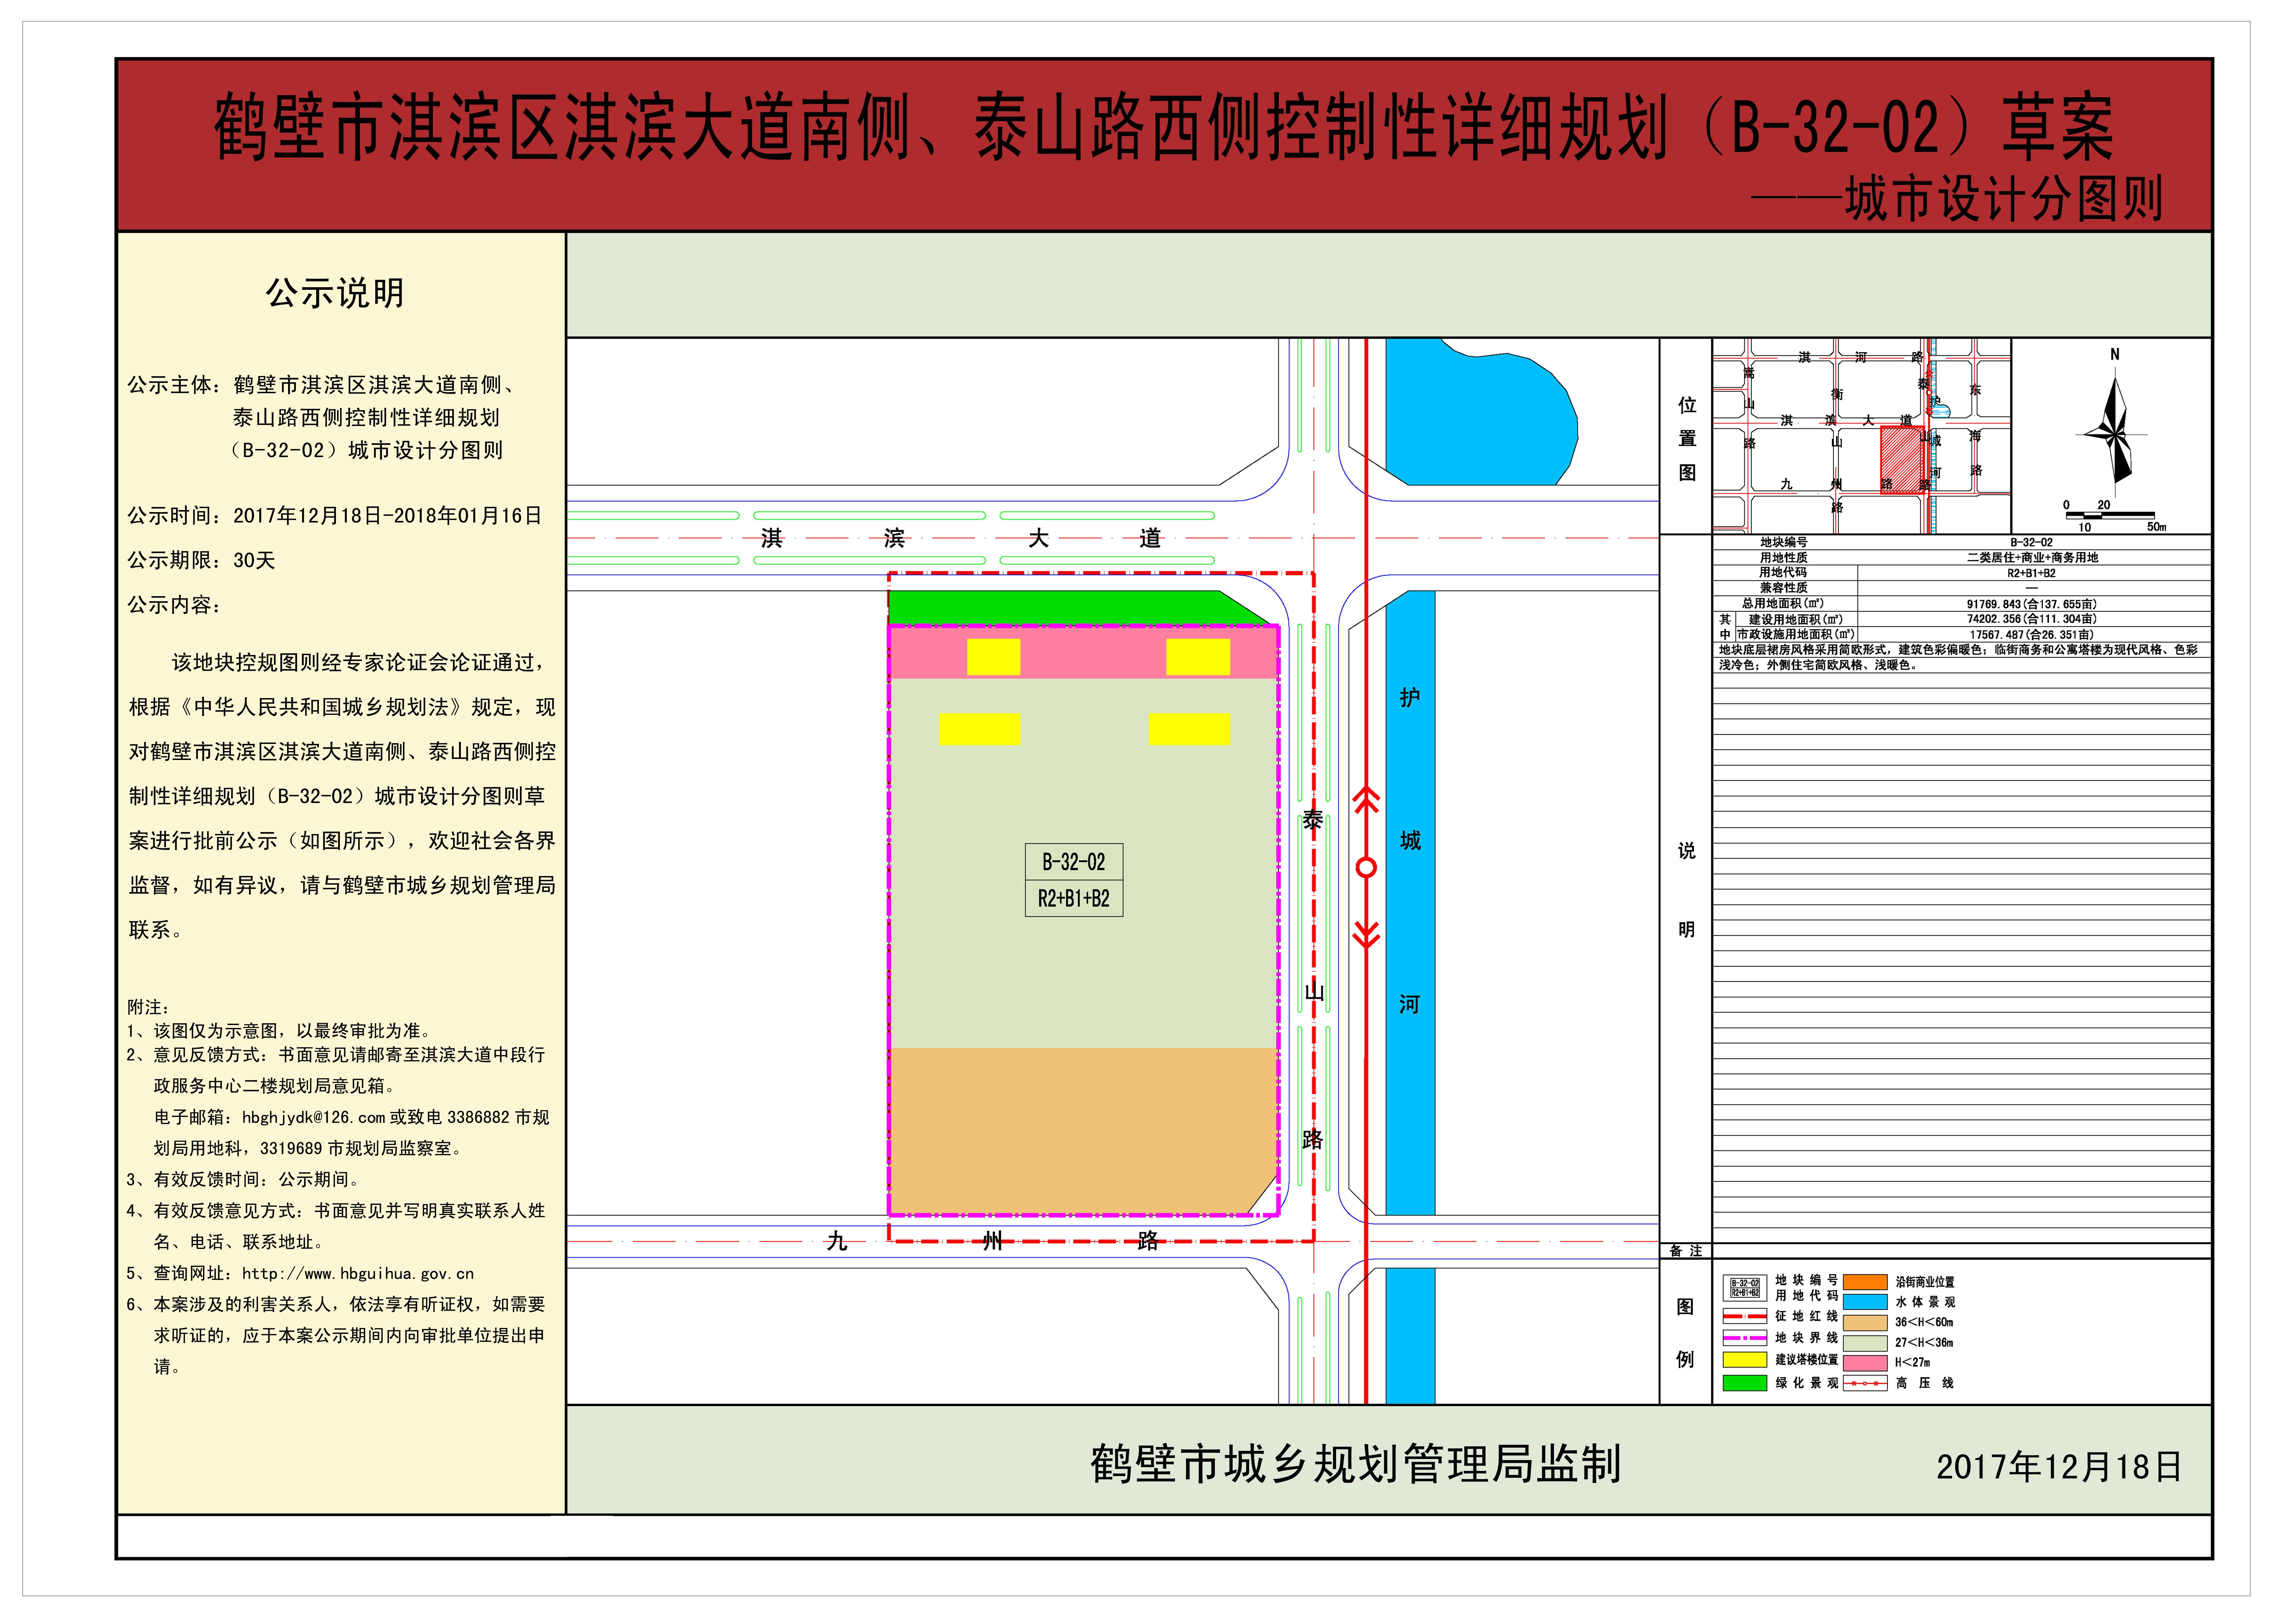Viewport: 2278px width, 1624px height.
Task: Click the R2+B1+B2 label on the main plot
Action: coord(1074,898)
